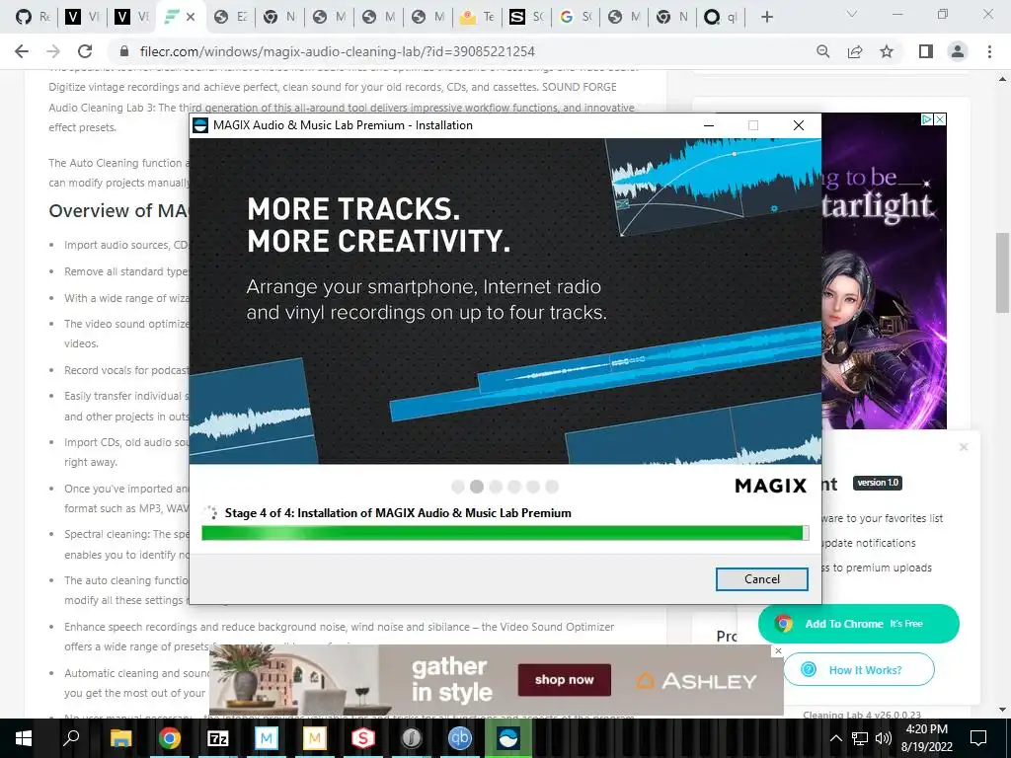Open network status tray icon

(x=860, y=738)
